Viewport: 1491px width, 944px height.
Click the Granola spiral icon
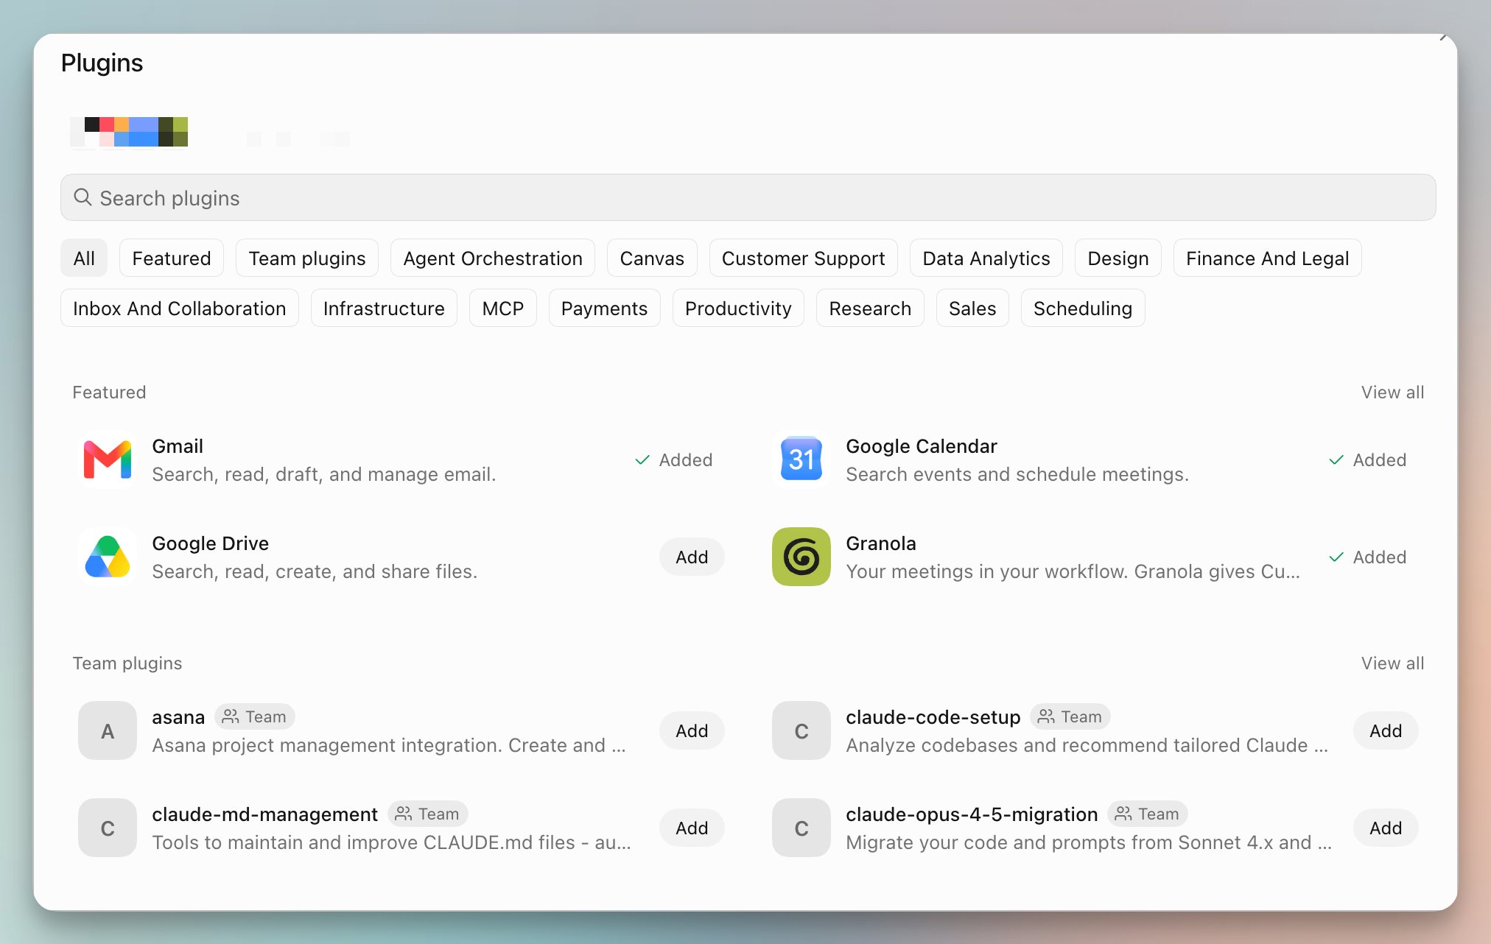coord(801,557)
